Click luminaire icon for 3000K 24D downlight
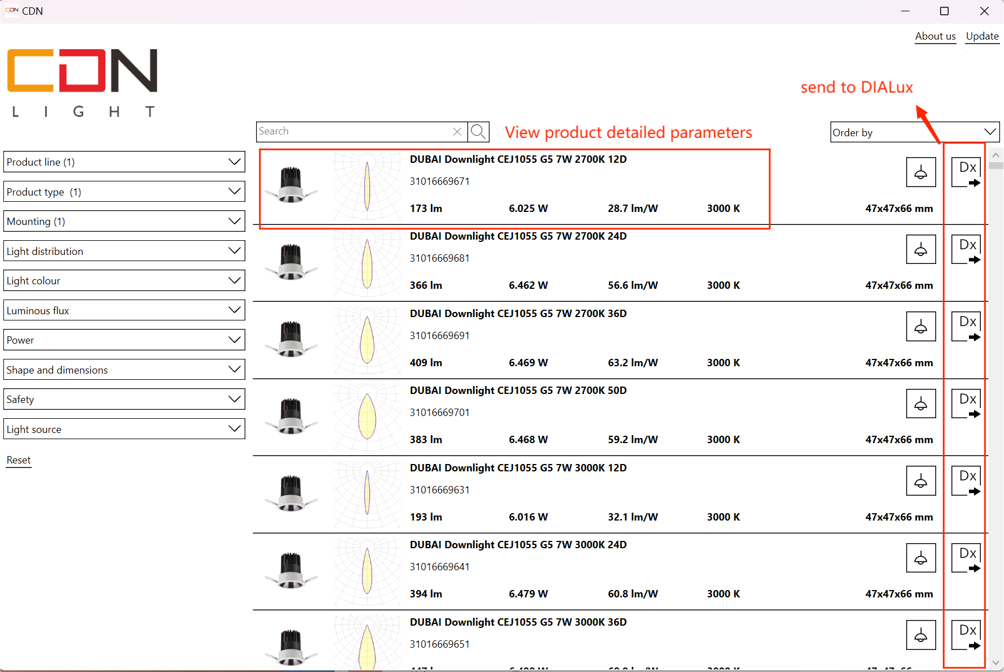Viewport: 1004px width, 672px height. (x=920, y=558)
